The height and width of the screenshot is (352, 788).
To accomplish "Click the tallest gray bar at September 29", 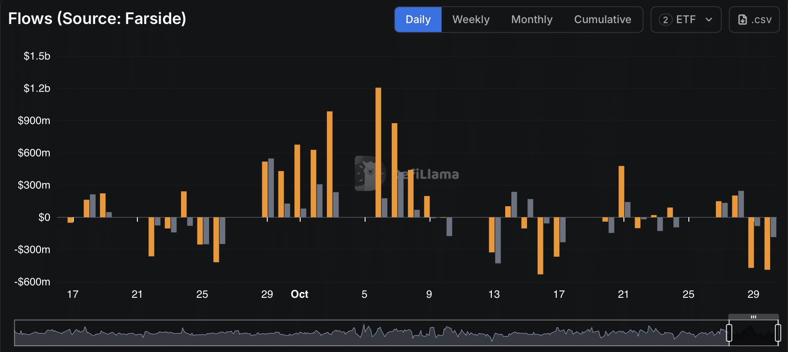I will pyautogui.click(x=271, y=188).
